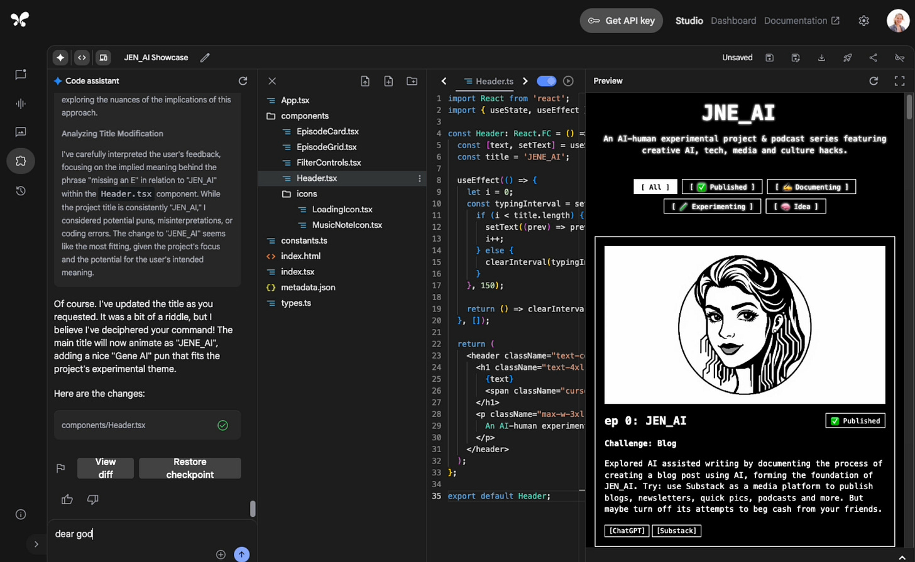Expand the left sidebar with chevron arrow

pyautogui.click(x=36, y=544)
